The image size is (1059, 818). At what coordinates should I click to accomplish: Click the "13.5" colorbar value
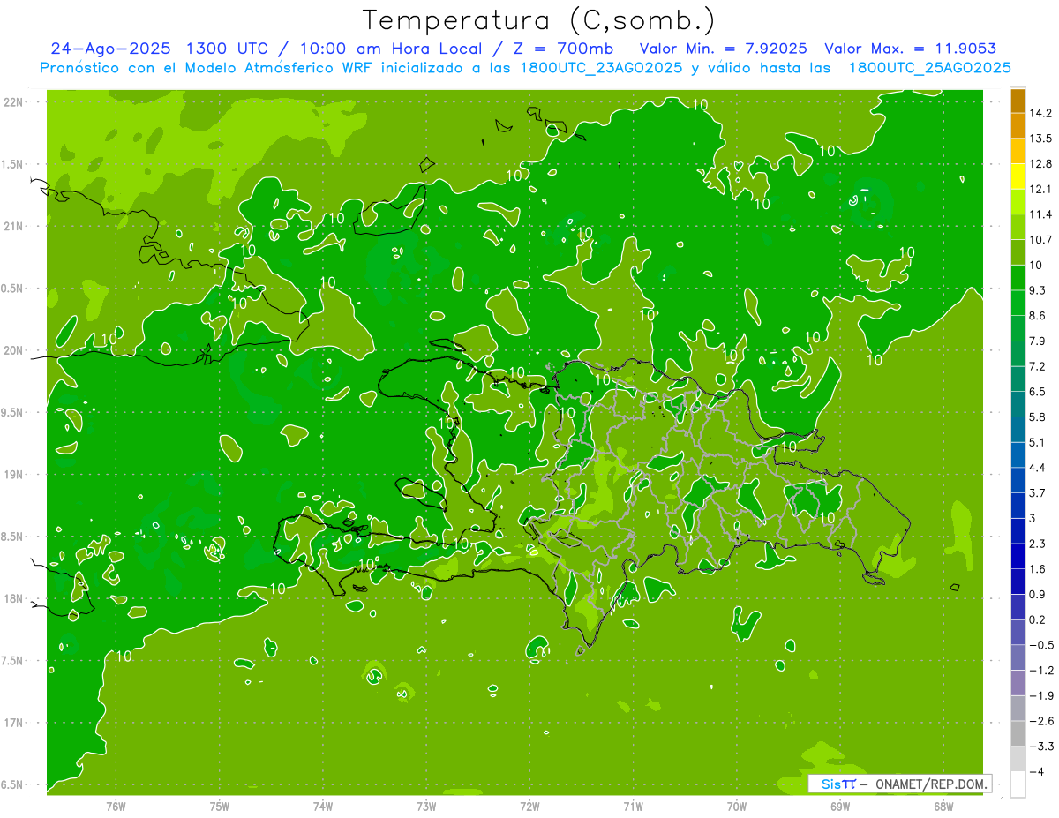coord(1041,139)
